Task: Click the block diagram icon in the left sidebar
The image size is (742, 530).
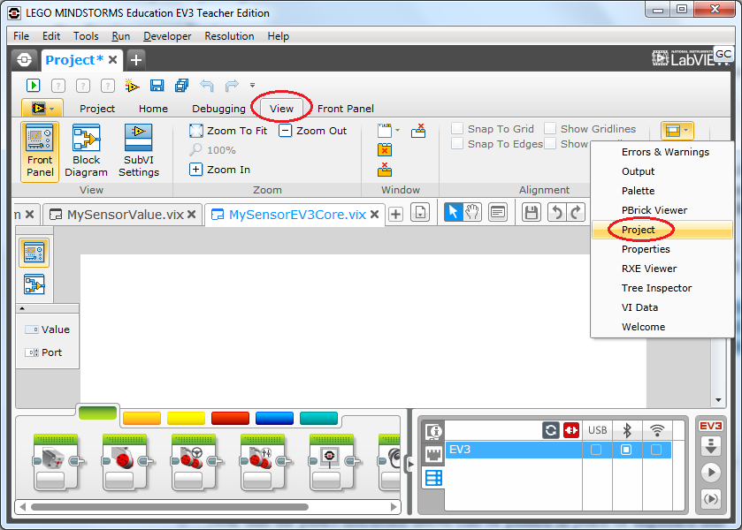Action: coord(34,285)
